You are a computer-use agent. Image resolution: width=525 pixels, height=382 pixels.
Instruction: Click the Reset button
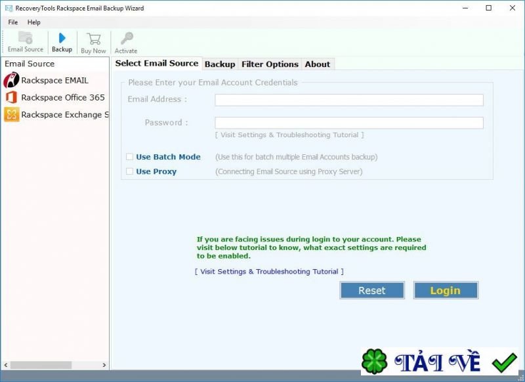[372, 290]
